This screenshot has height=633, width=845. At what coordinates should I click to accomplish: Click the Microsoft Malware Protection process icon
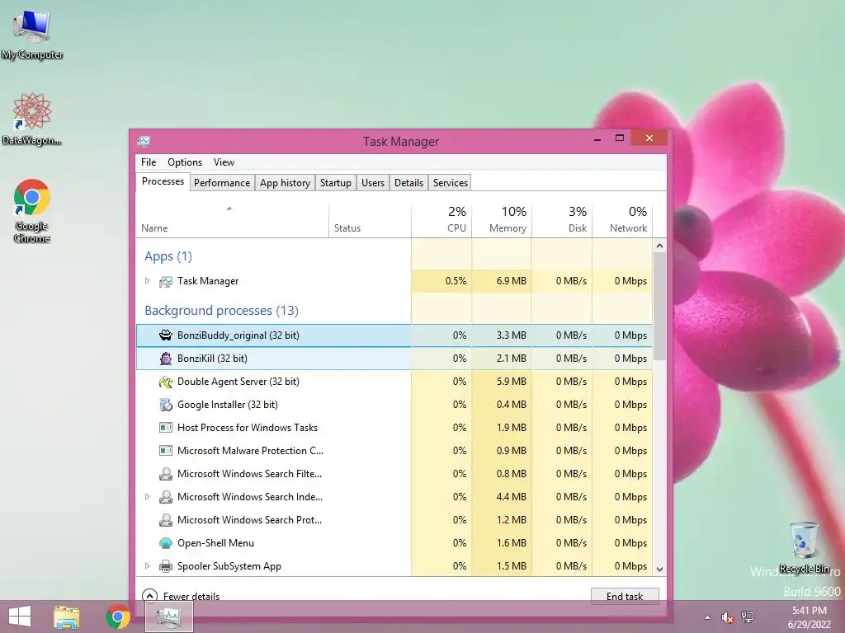165,451
